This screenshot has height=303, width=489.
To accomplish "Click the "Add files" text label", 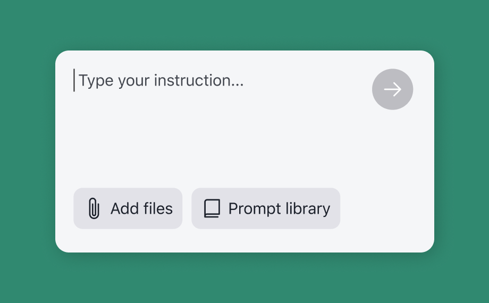I will 141,208.
